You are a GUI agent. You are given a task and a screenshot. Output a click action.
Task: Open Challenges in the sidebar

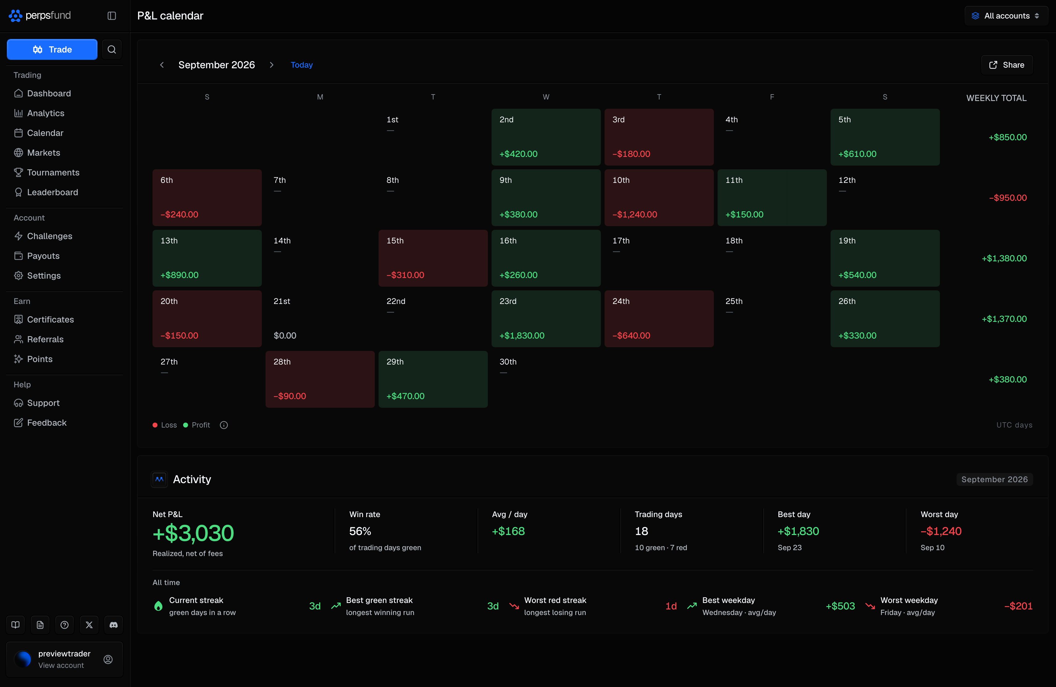tap(65, 236)
